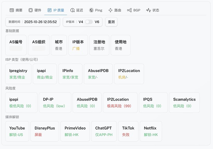The width and height of the screenshot is (213, 149).
Task: Toggle the V4/V6 IP version switch
Action: [x=89, y=22]
